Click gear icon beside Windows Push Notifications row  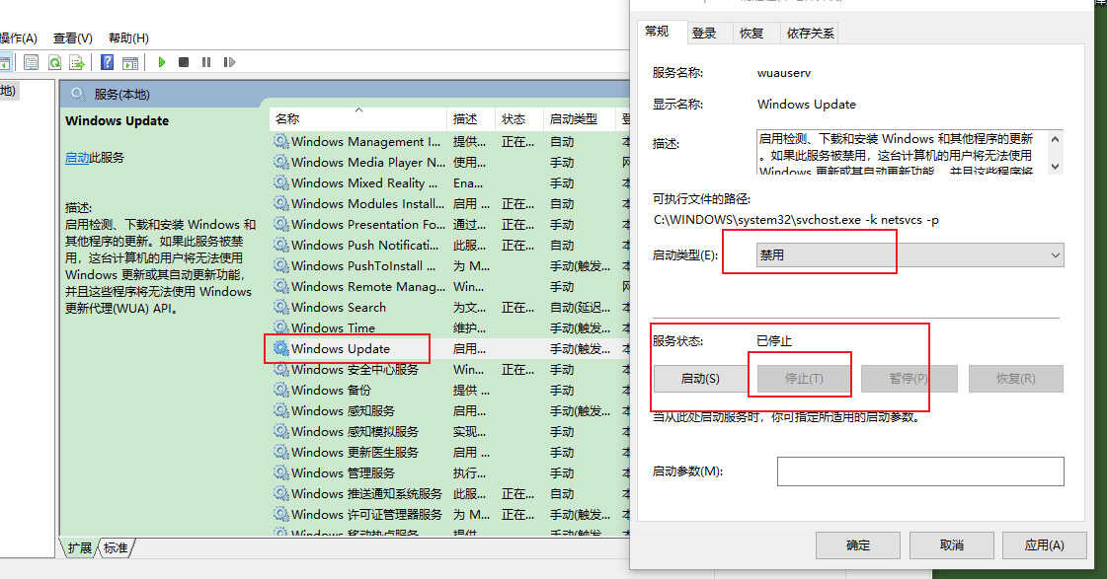point(281,245)
